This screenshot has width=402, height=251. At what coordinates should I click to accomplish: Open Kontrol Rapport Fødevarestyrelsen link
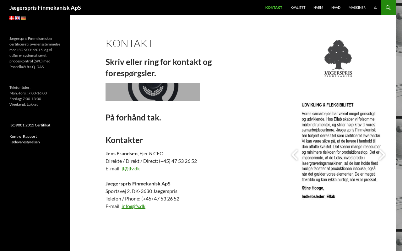(24, 139)
